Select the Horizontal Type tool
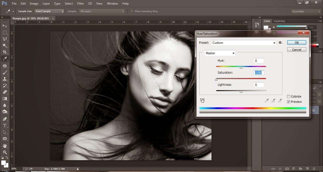The width and height of the screenshot is (323, 172). [x=5, y=125]
